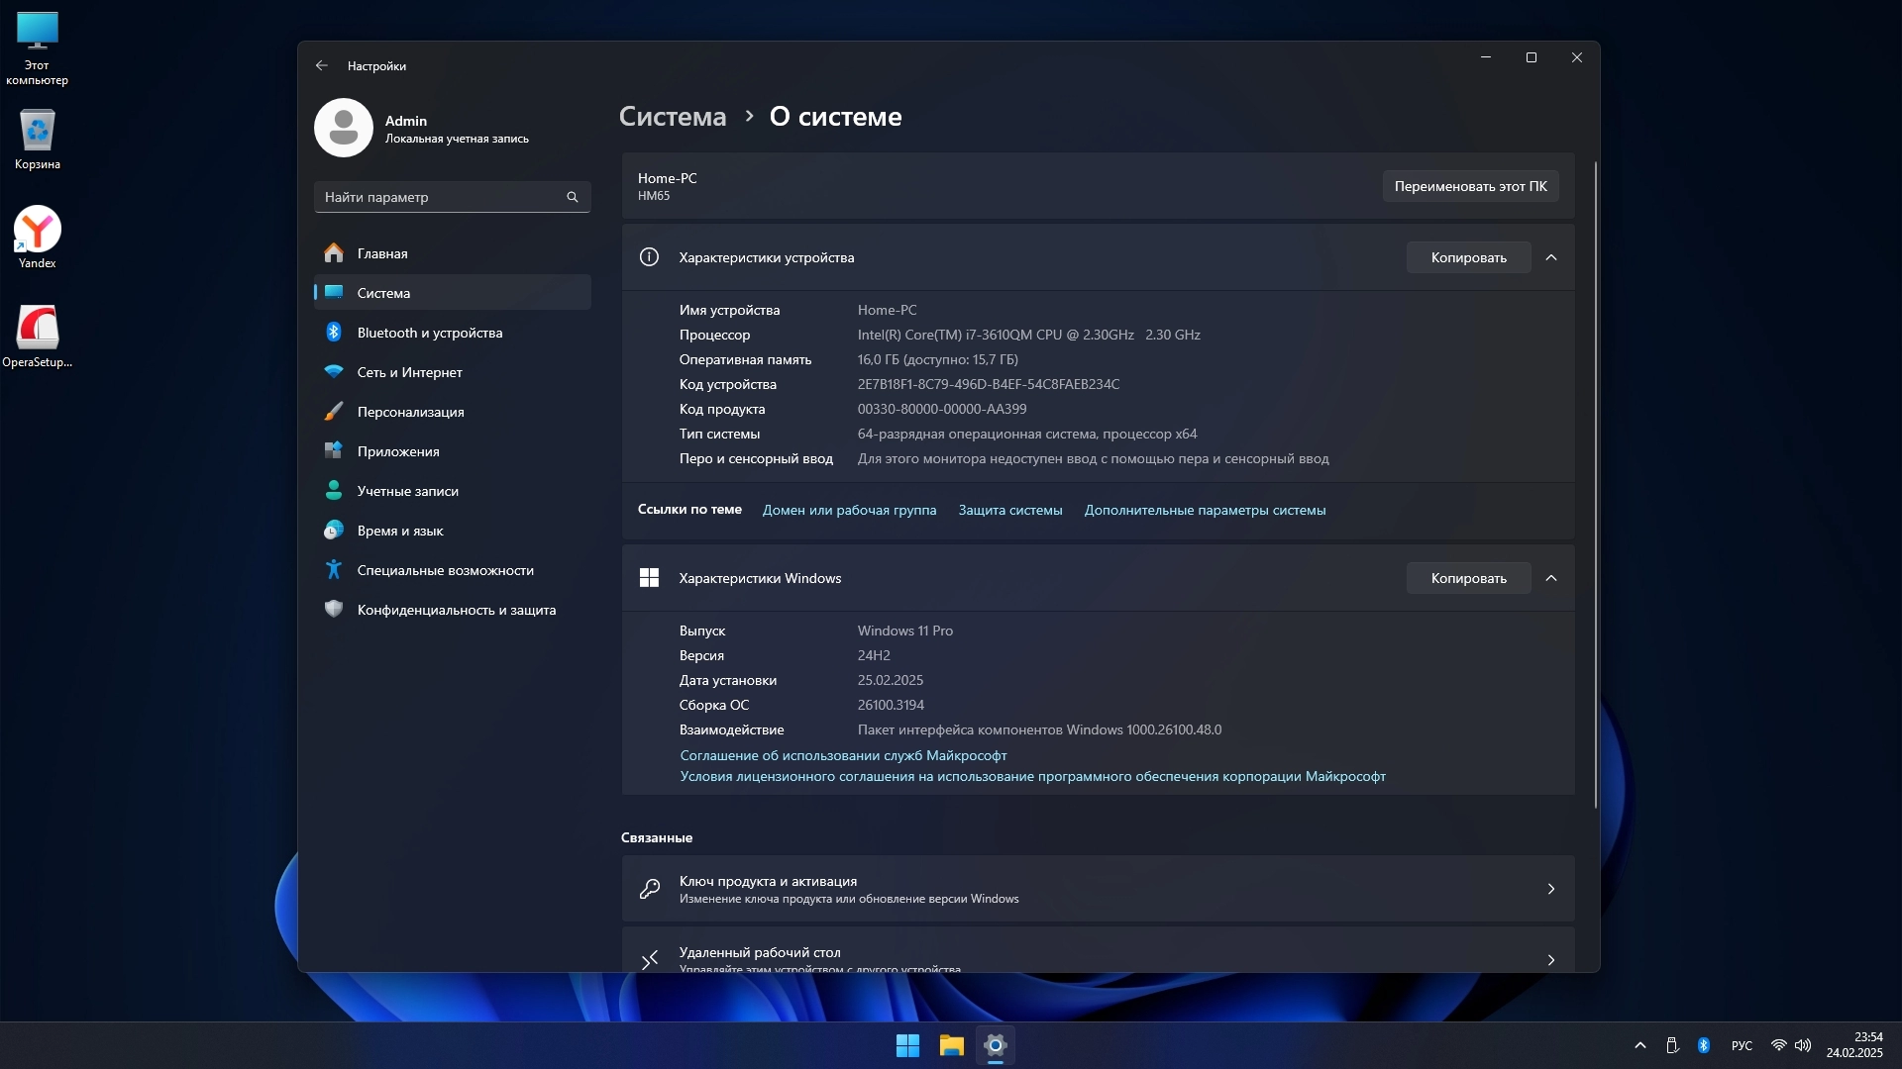Click the settings page vertical scrollbar
Screen dimensions: 1902x1069
tap(1595, 485)
